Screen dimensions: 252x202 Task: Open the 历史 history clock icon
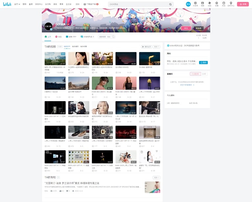click(x=224, y=4)
